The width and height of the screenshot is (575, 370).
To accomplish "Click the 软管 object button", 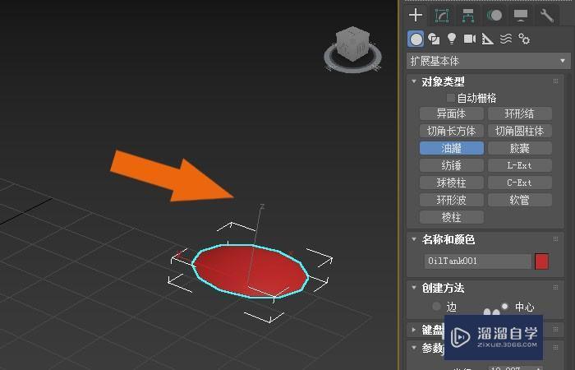I will pyautogui.click(x=520, y=200).
